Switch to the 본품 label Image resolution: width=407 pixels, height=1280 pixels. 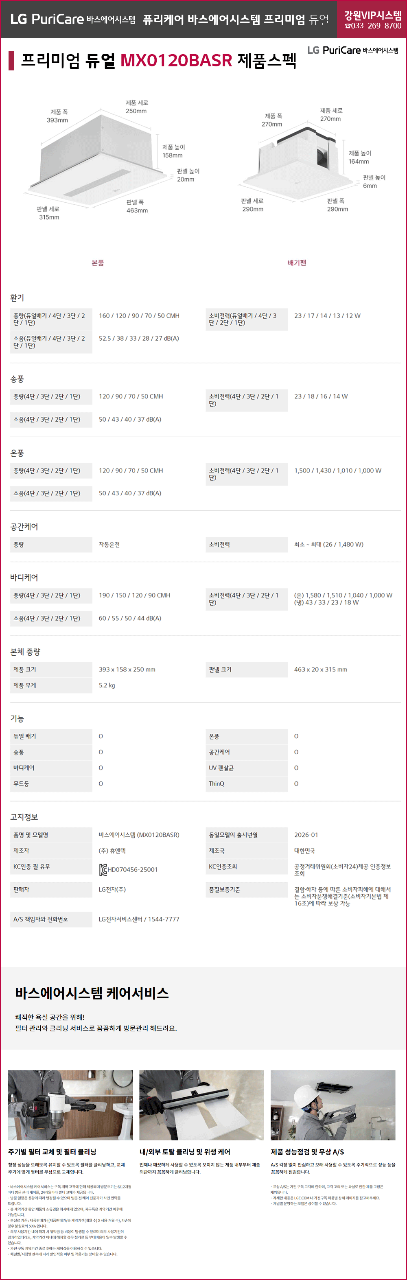(98, 263)
